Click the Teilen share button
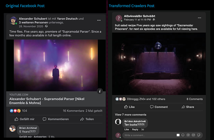 click(x=87, y=119)
